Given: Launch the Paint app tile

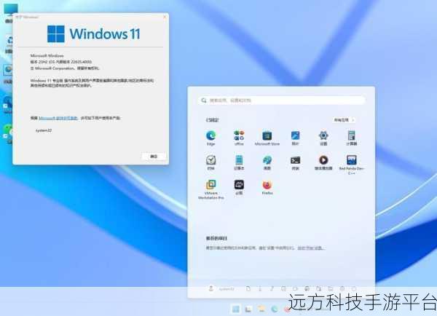Looking at the screenshot, I should click(x=267, y=162).
